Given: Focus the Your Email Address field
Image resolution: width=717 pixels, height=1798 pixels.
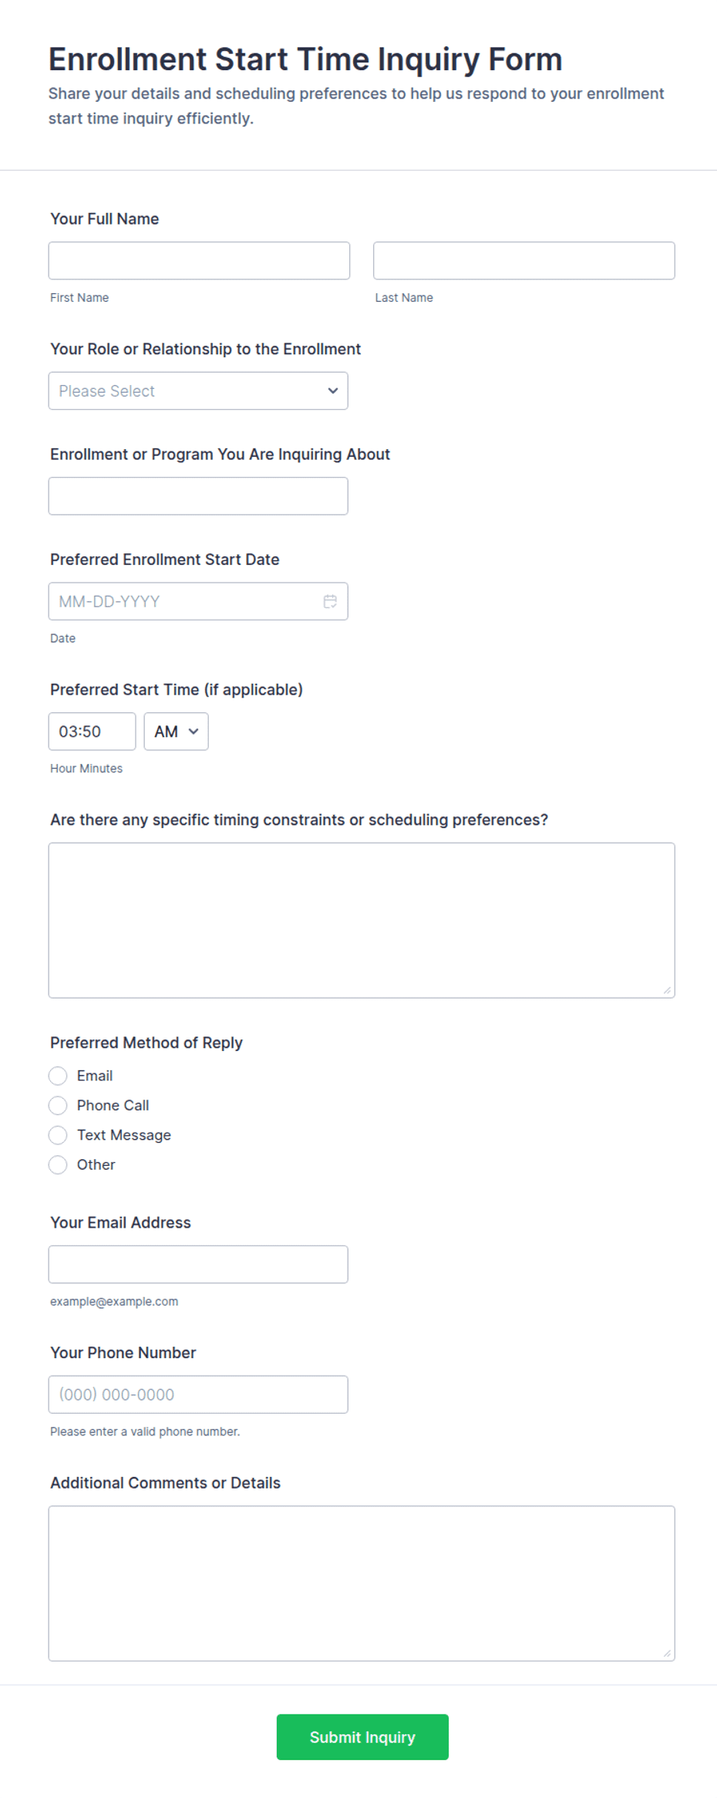Looking at the screenshot, I should [198, 1264].
